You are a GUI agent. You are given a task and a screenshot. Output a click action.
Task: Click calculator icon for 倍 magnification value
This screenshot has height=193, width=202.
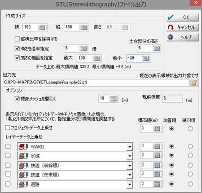[x=83, y=48]
